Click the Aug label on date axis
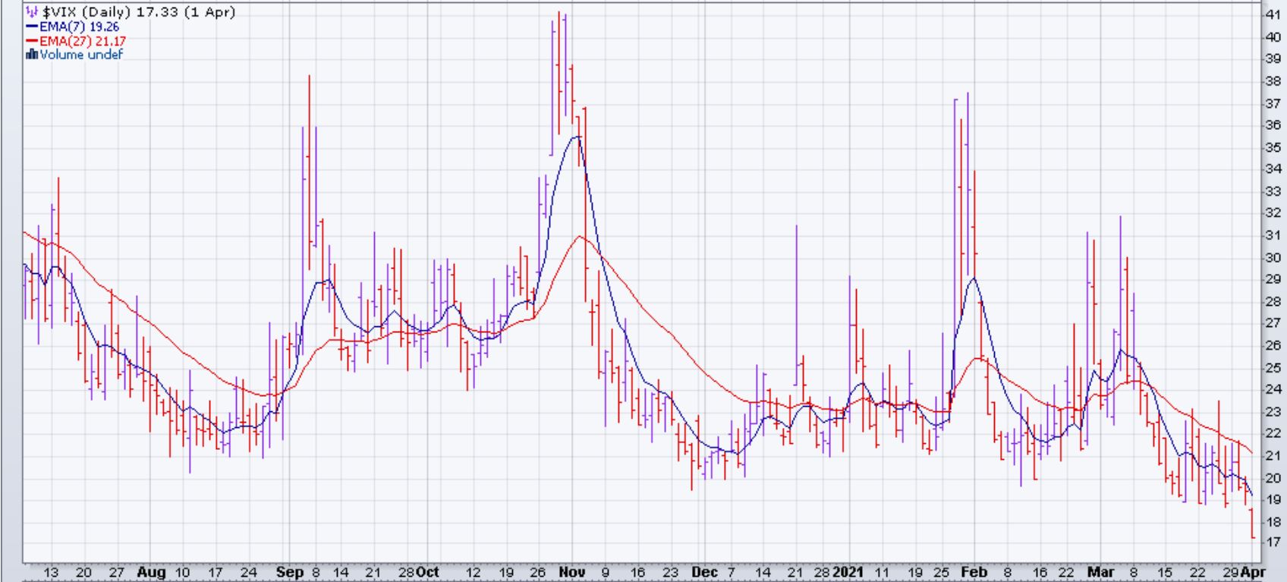 click(x=152, y=572)
